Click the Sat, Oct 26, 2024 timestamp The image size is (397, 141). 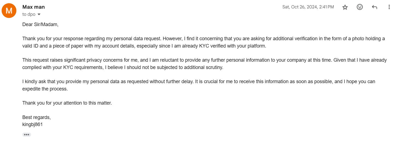click(x=308, y=7)
